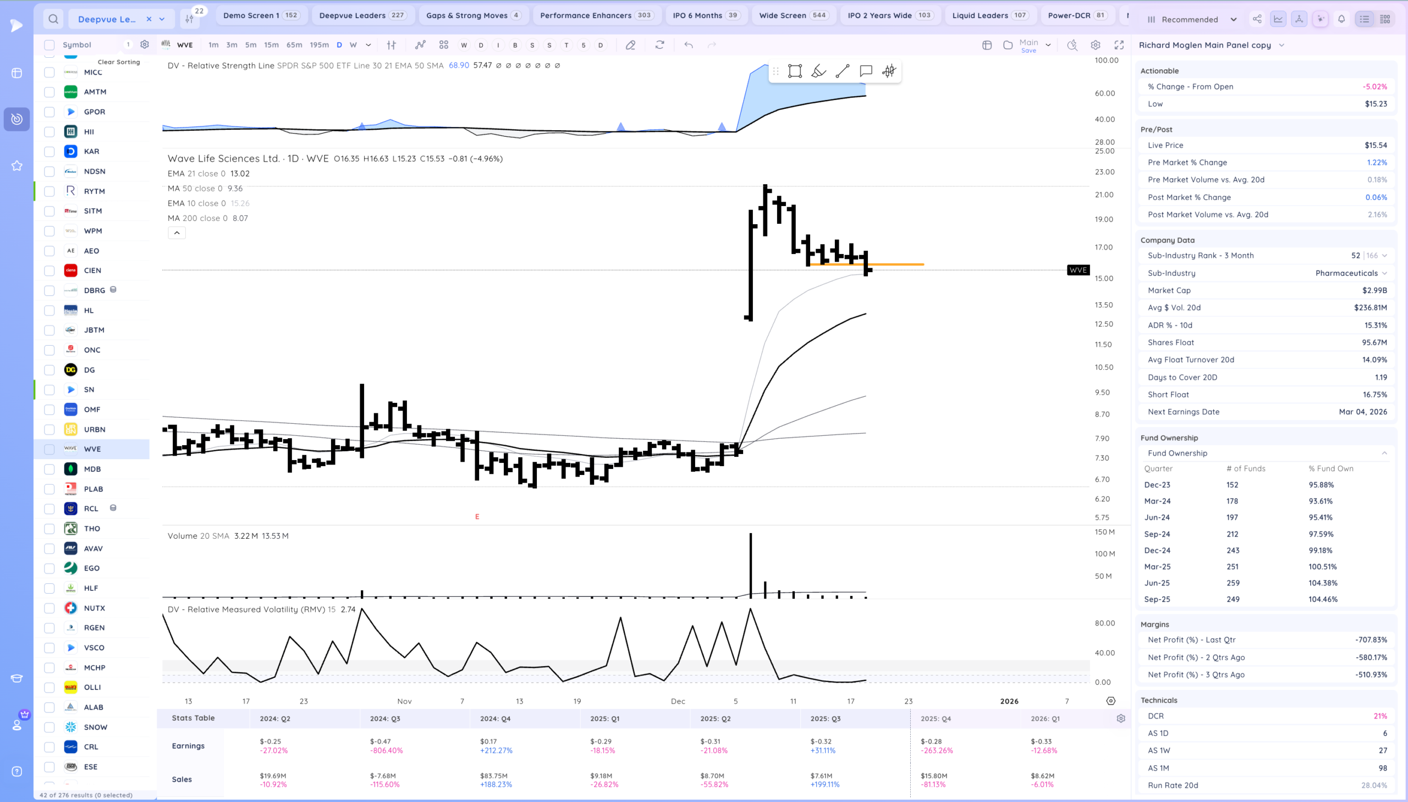The height and width of the screenshot is (802, 1408).
Task: Click Clear Sorting in symbol list
Action: (118, 62)
